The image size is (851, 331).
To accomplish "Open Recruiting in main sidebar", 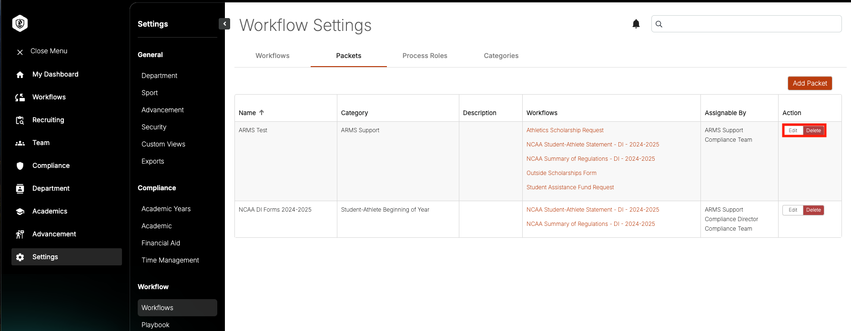I will click(x=48, y=120).
